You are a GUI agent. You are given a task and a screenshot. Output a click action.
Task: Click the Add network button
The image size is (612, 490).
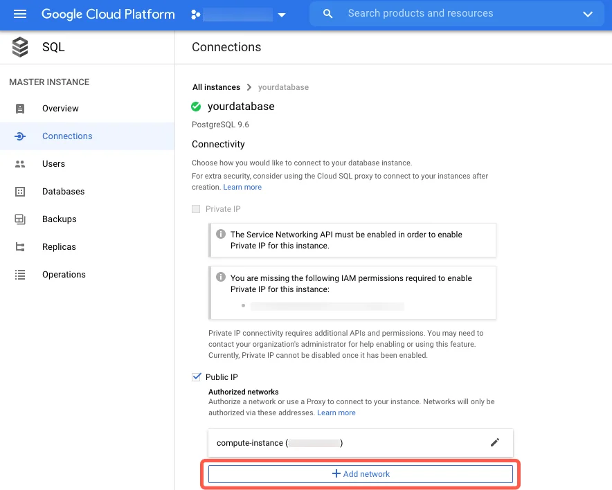coord(360,474)
